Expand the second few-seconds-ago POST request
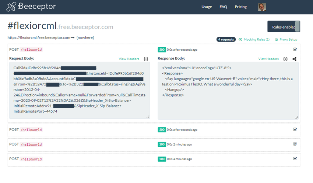 tap(154, 130)
